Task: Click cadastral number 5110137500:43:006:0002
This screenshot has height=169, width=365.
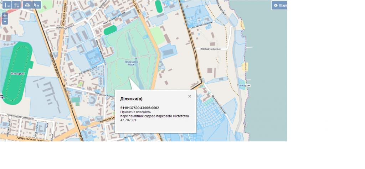Action: pyautogui.click(x=140, y=108)
